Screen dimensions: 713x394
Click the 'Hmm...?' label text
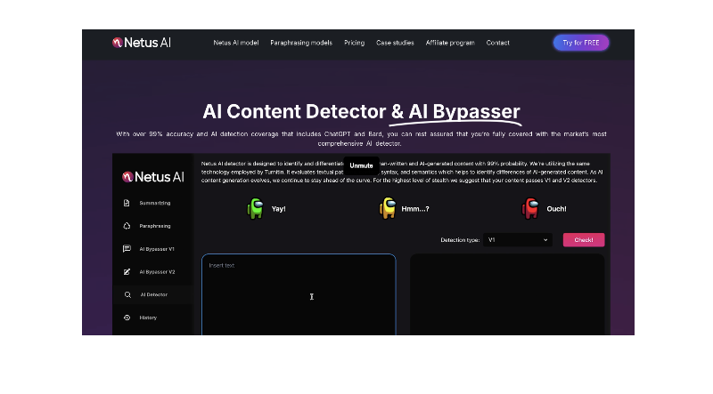415,209
